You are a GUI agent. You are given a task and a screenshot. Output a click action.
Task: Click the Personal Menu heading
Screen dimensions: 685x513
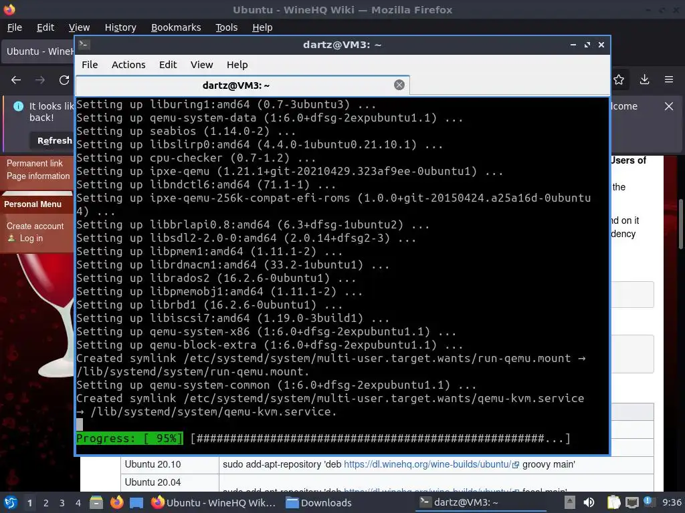tap(33, 204)
